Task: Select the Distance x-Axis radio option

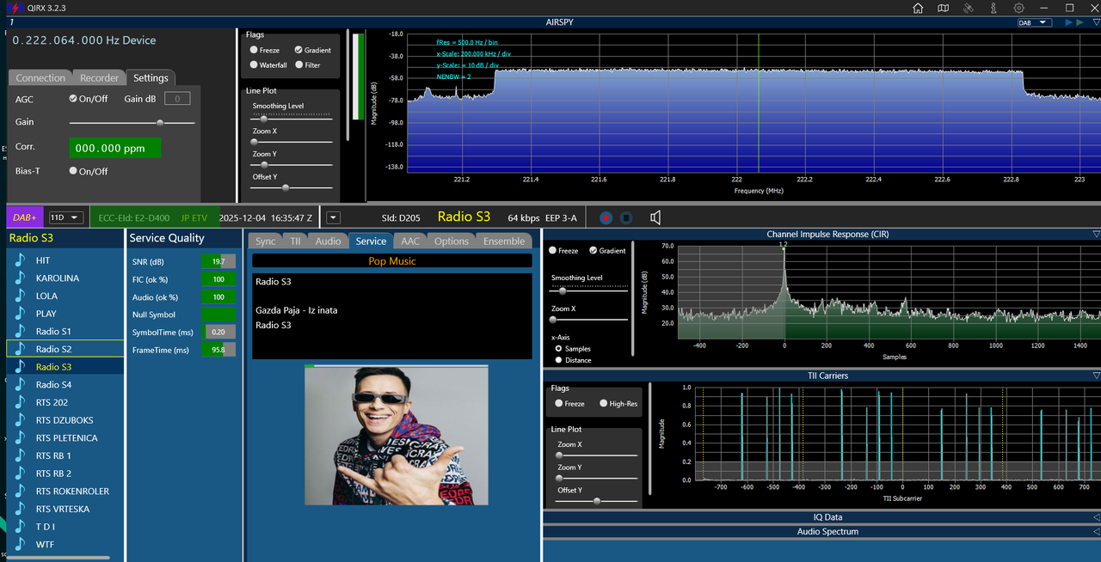Action: pyautogui.click(x=559, y=360)
